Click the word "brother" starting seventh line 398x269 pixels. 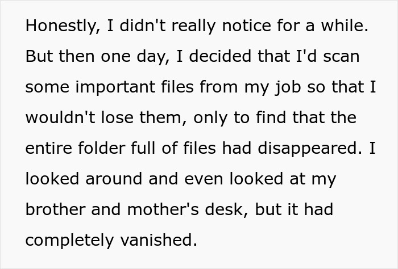(56, 209)
